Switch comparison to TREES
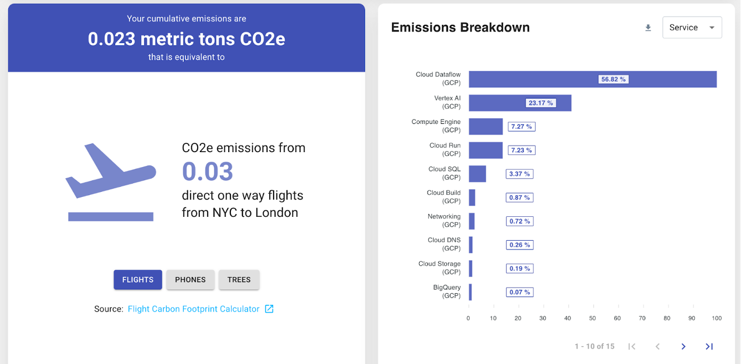The height and width of the screenshot is (364, 741). coord(239,279)
